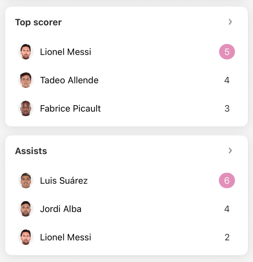Select the pink 6 assists badge
This screenshot has height=262, width=253.
tap(227, 180)
